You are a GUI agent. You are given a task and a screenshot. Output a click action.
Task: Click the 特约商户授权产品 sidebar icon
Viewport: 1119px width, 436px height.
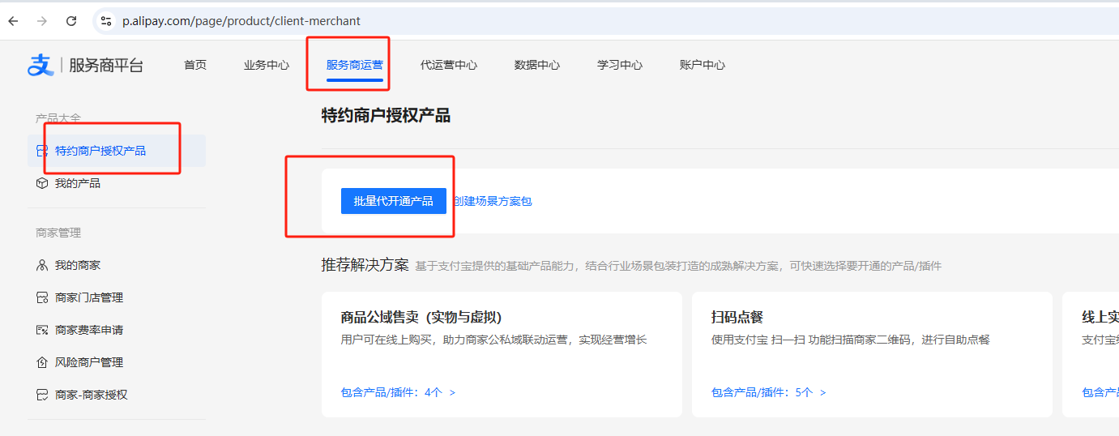(42, 151)
